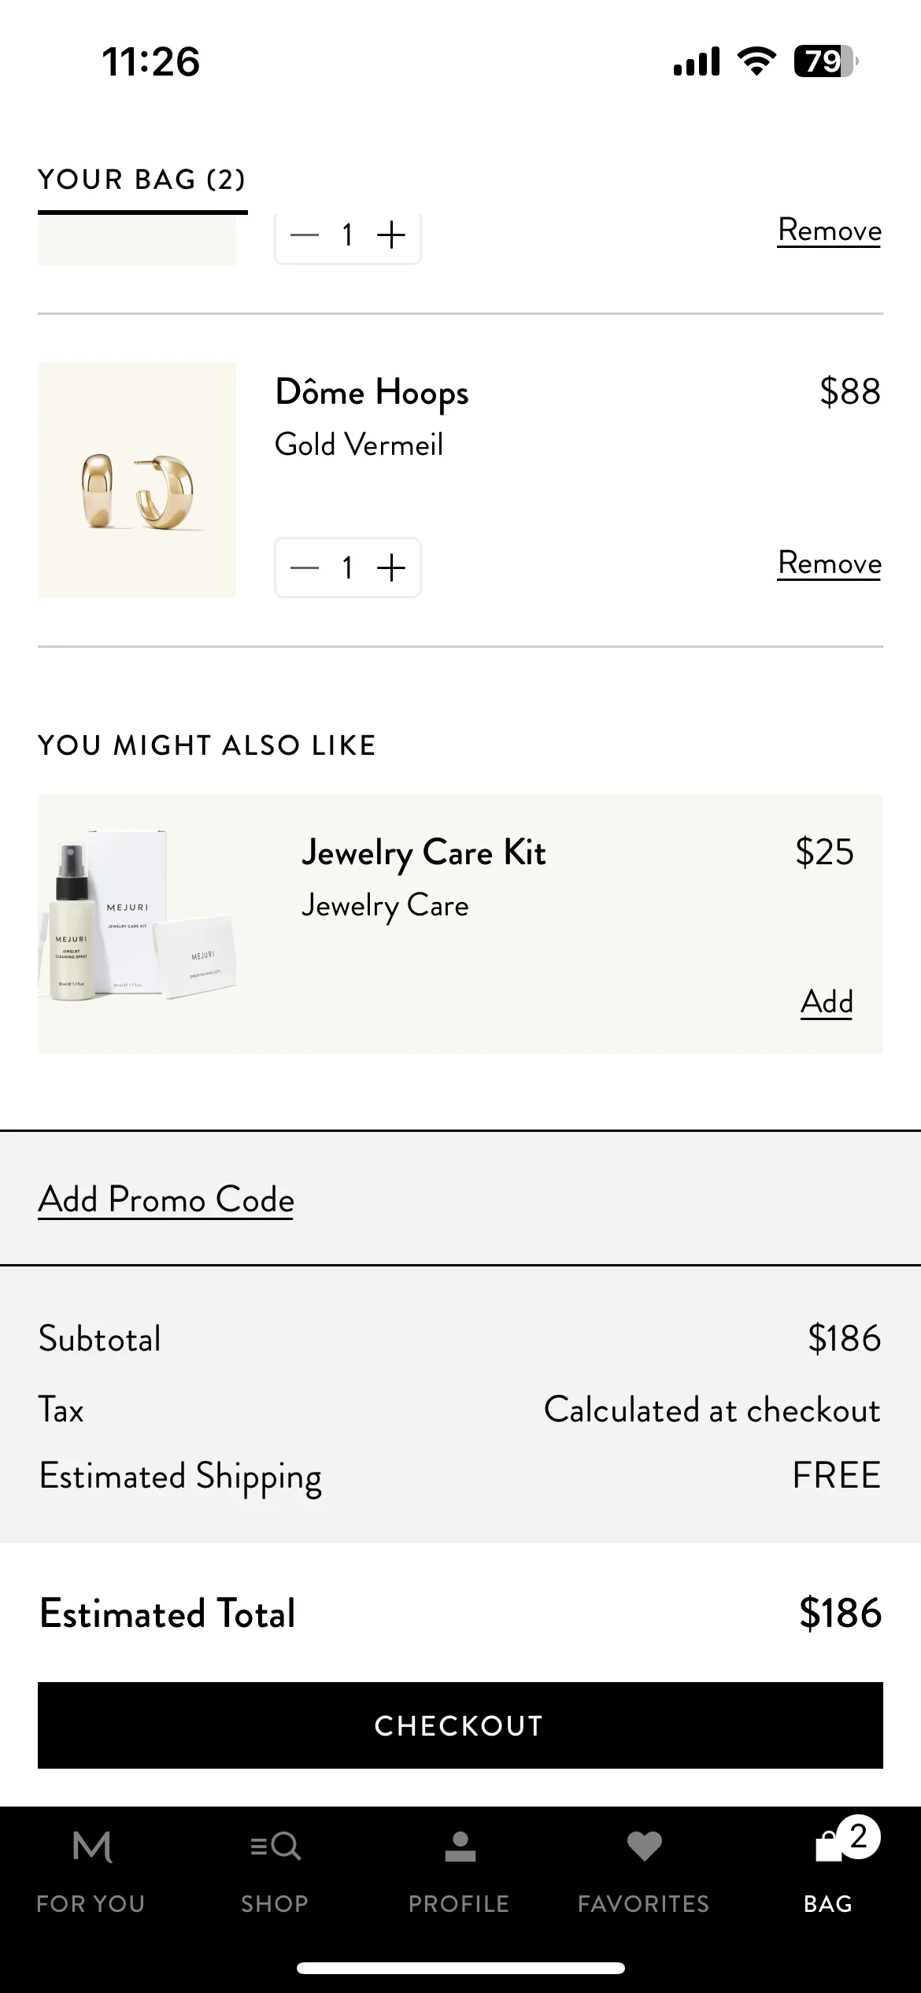Select the Your Bag (2) tab
This screenshot has width=921, height=1993.
[142, 179]
